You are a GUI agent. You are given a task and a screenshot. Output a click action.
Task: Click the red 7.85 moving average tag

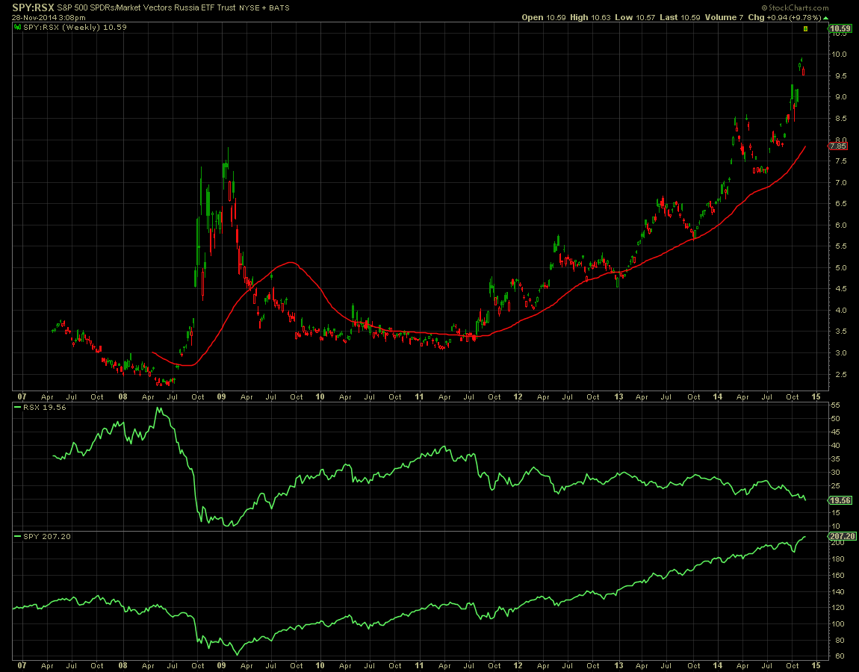839,146
